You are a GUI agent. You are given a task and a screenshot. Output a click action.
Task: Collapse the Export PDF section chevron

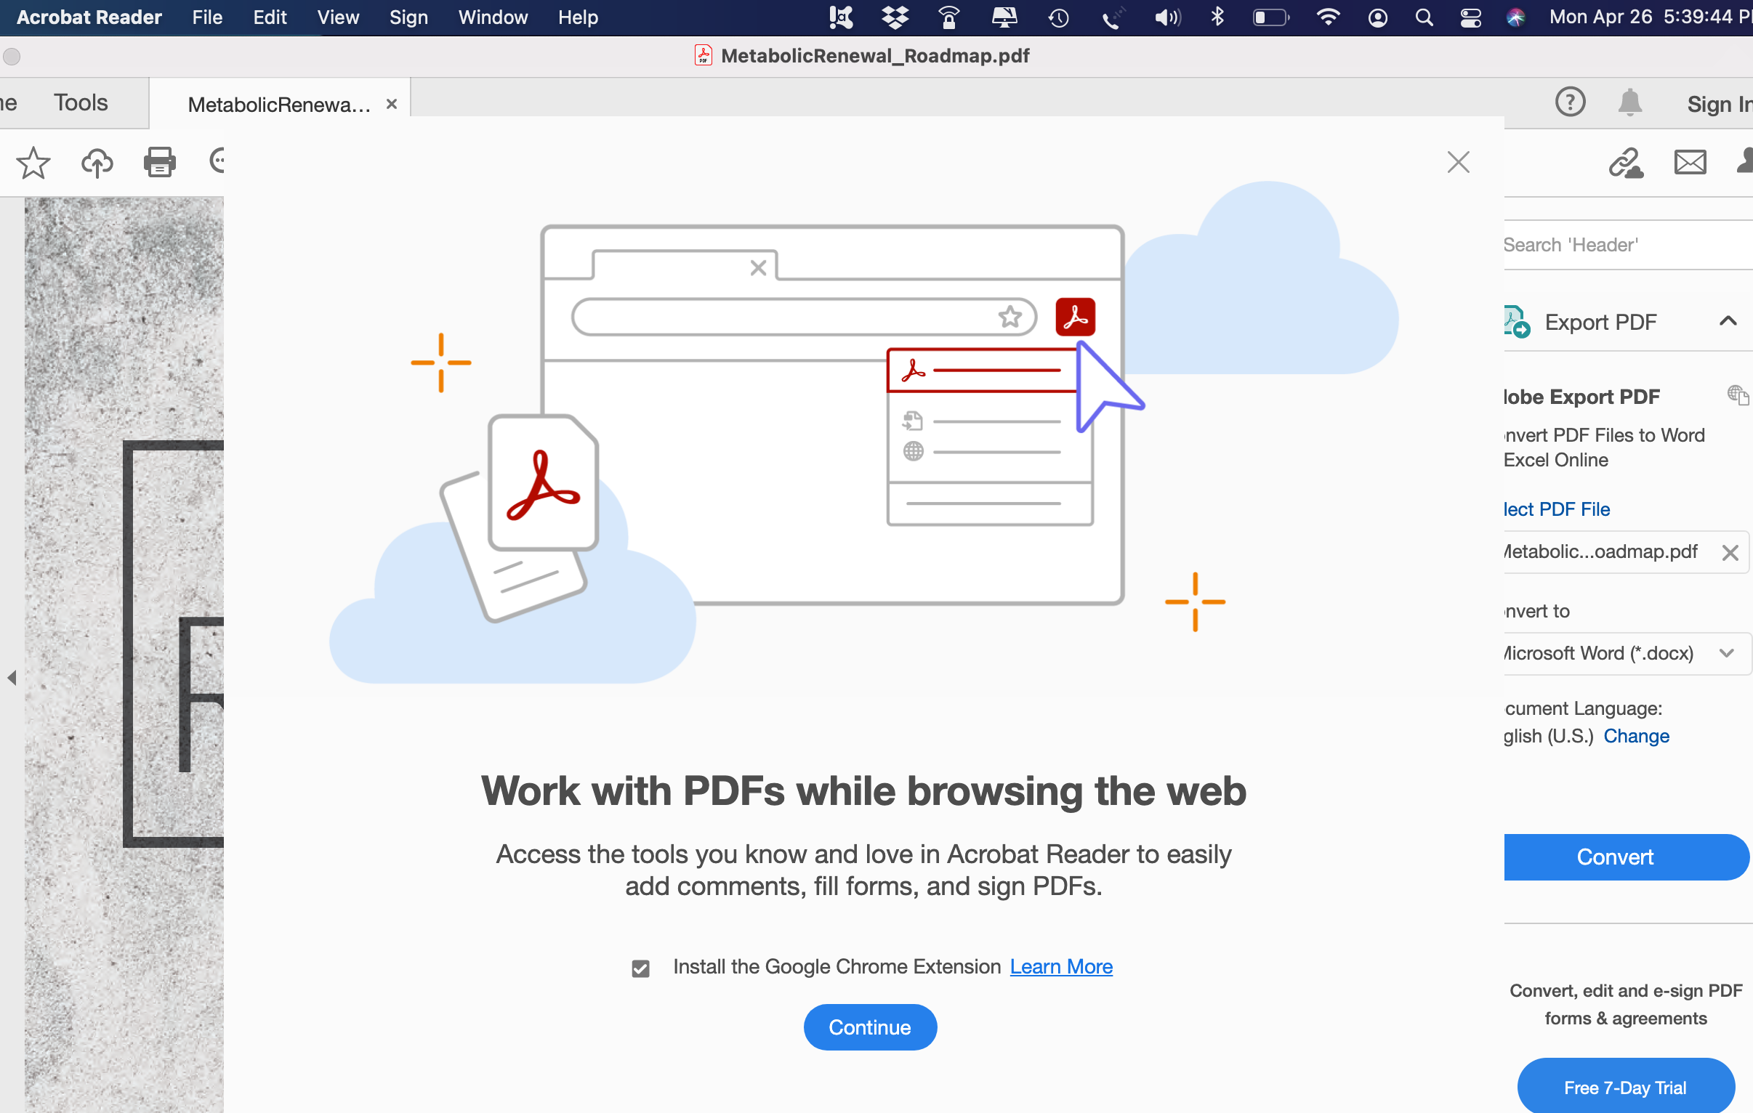[x=1728, y=321]
